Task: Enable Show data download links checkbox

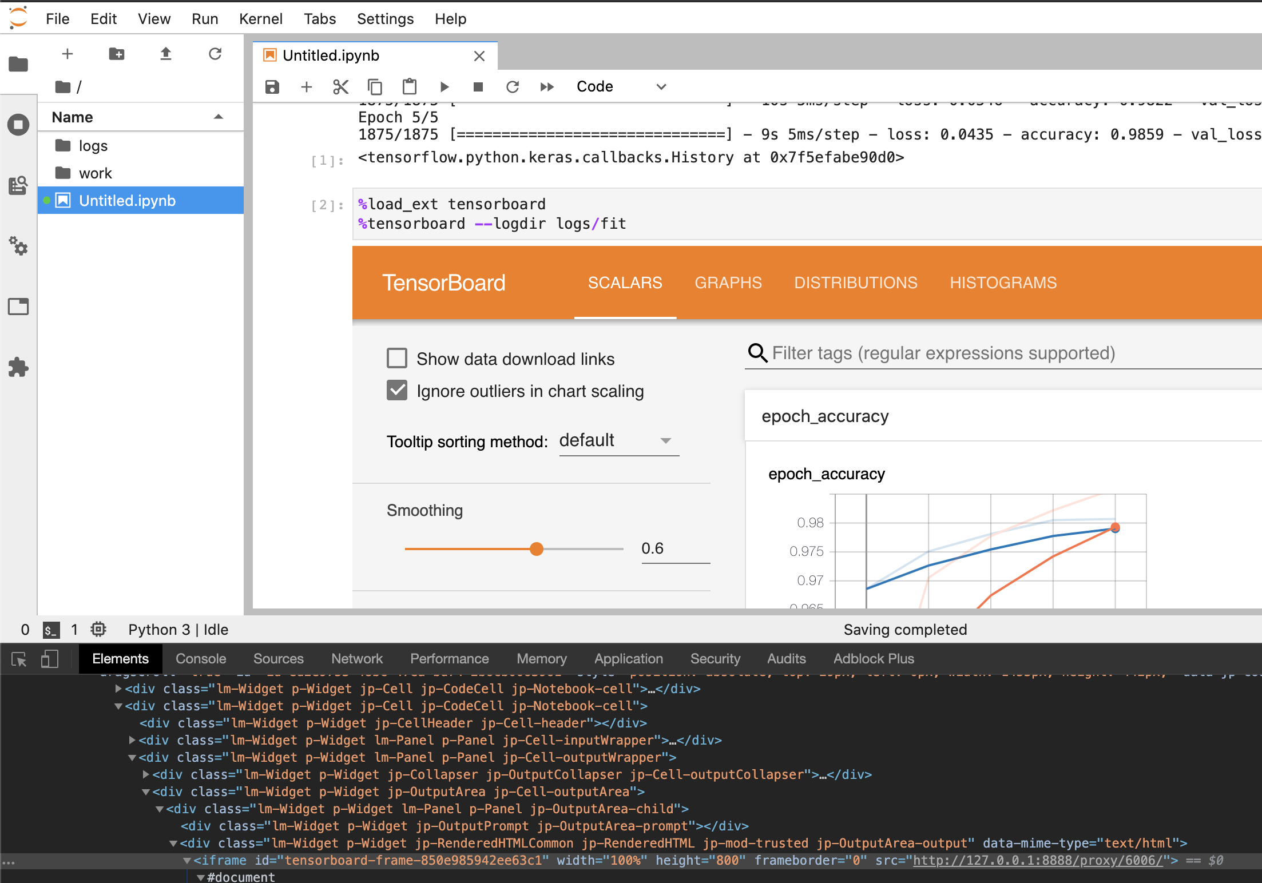Action: [397, 358]
